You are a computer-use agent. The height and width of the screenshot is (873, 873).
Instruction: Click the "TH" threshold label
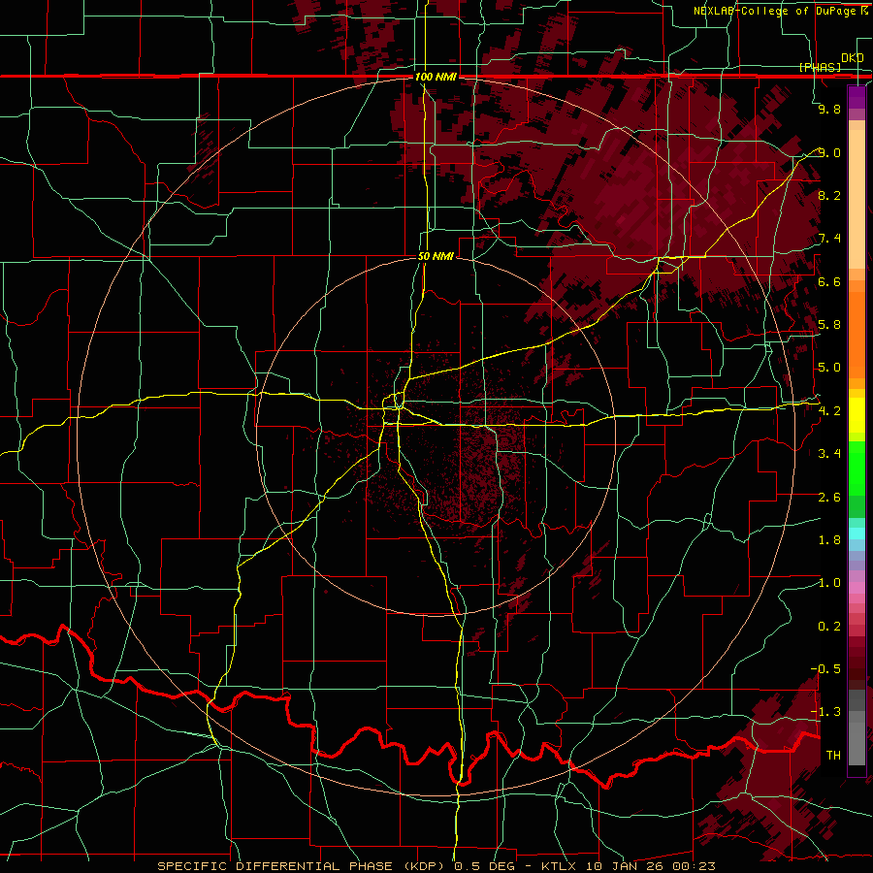(833, 755)
